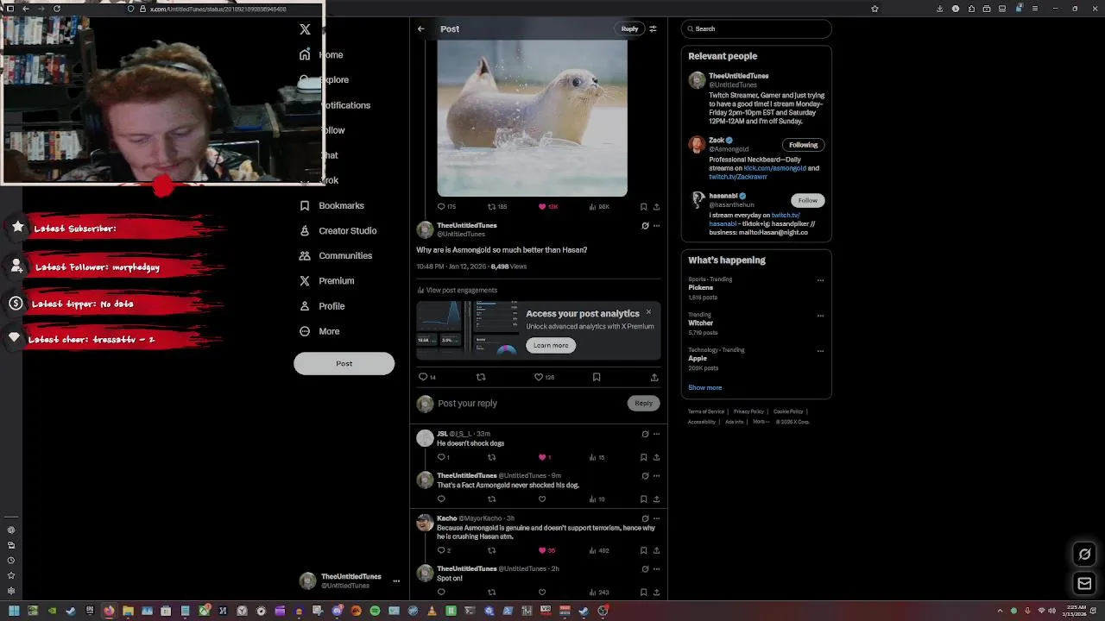Open options on 'never shocked his dog' reply

[x=657, y=475]
